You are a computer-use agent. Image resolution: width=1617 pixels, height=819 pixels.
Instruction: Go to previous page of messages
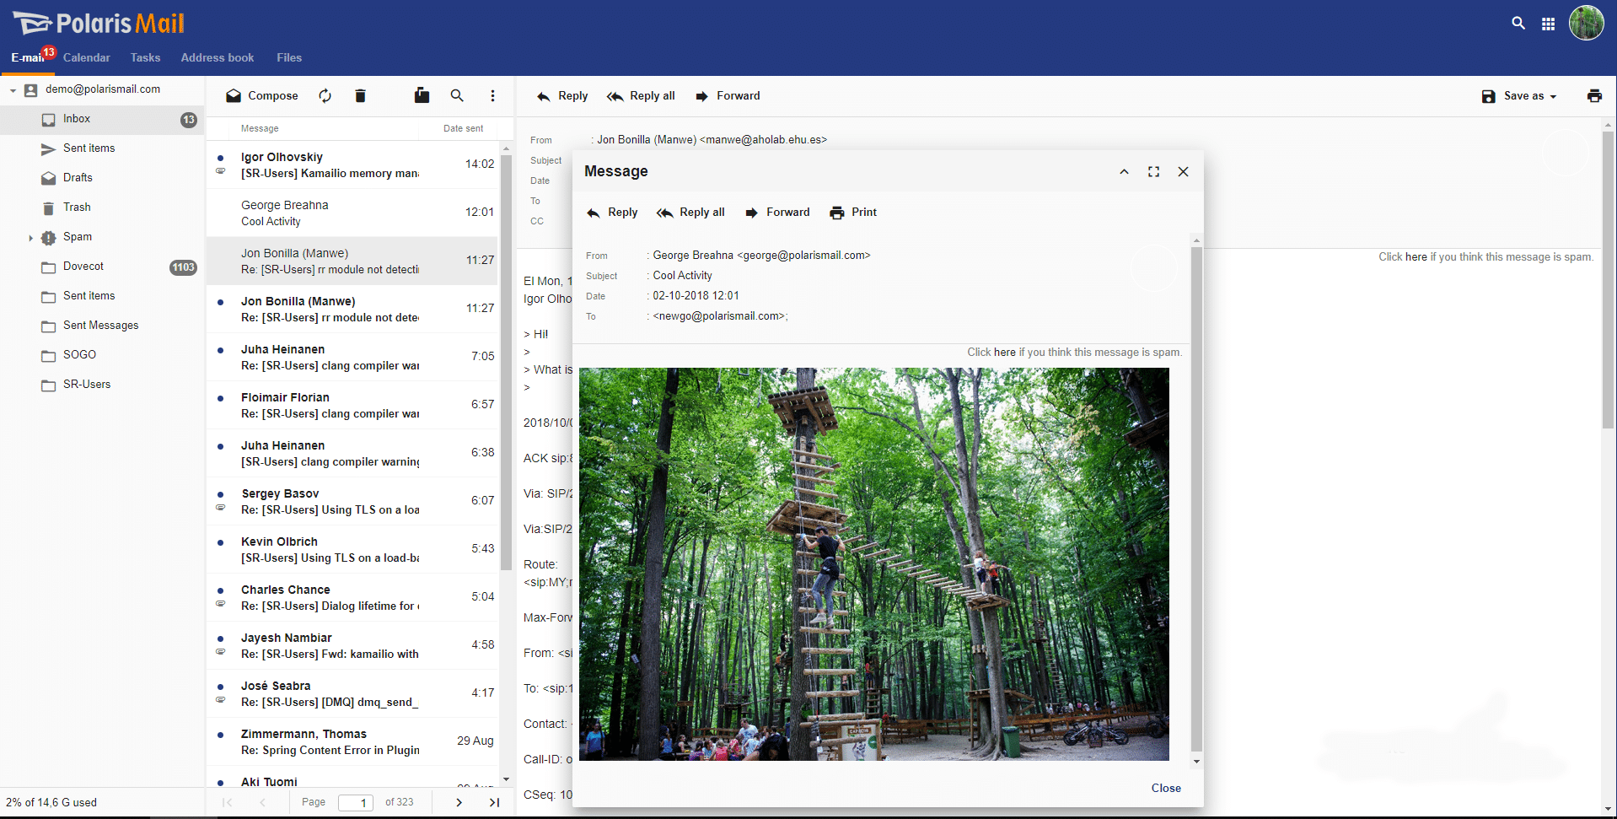point(262,802)
